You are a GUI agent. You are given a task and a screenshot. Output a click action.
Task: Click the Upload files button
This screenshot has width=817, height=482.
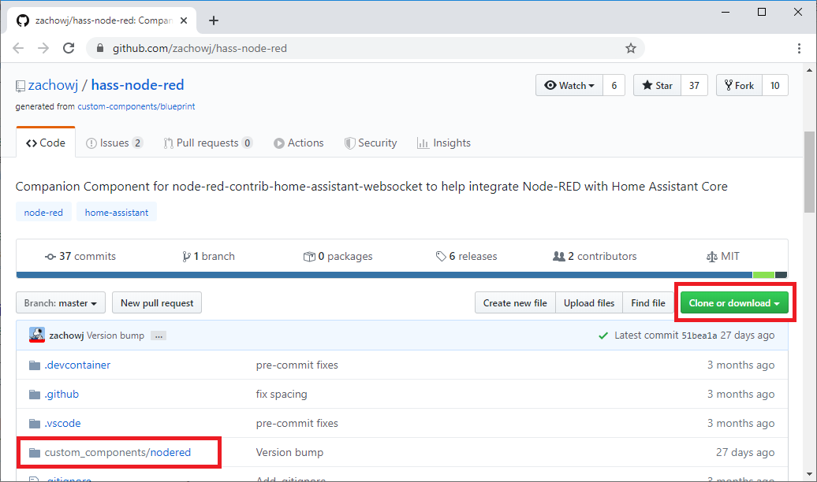(x=589, y=303)
